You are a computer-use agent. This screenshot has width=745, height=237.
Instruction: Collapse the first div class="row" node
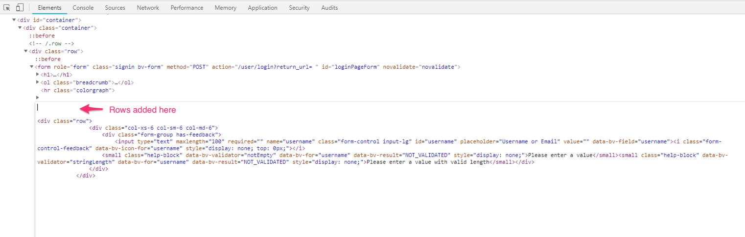26,51
